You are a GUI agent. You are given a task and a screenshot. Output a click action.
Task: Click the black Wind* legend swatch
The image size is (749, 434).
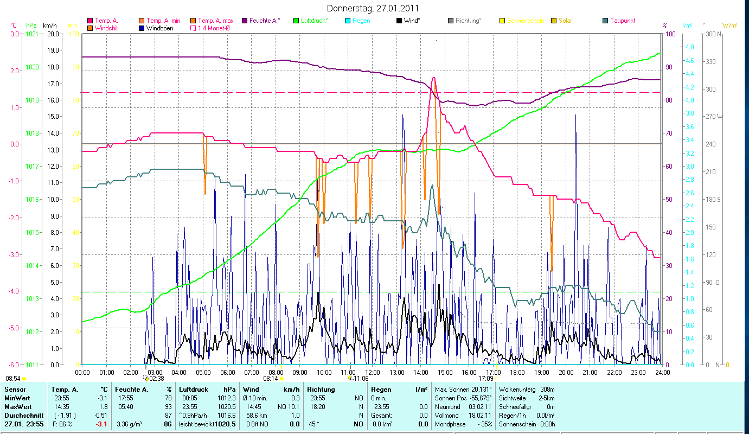pos(399,21)
